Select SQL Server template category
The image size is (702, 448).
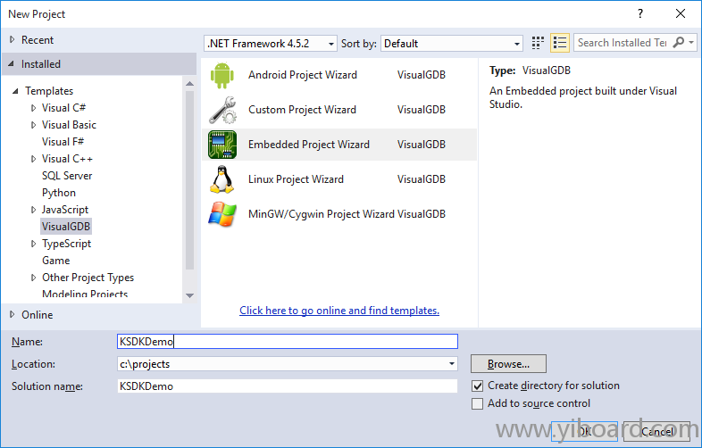[x=67, y=176]
